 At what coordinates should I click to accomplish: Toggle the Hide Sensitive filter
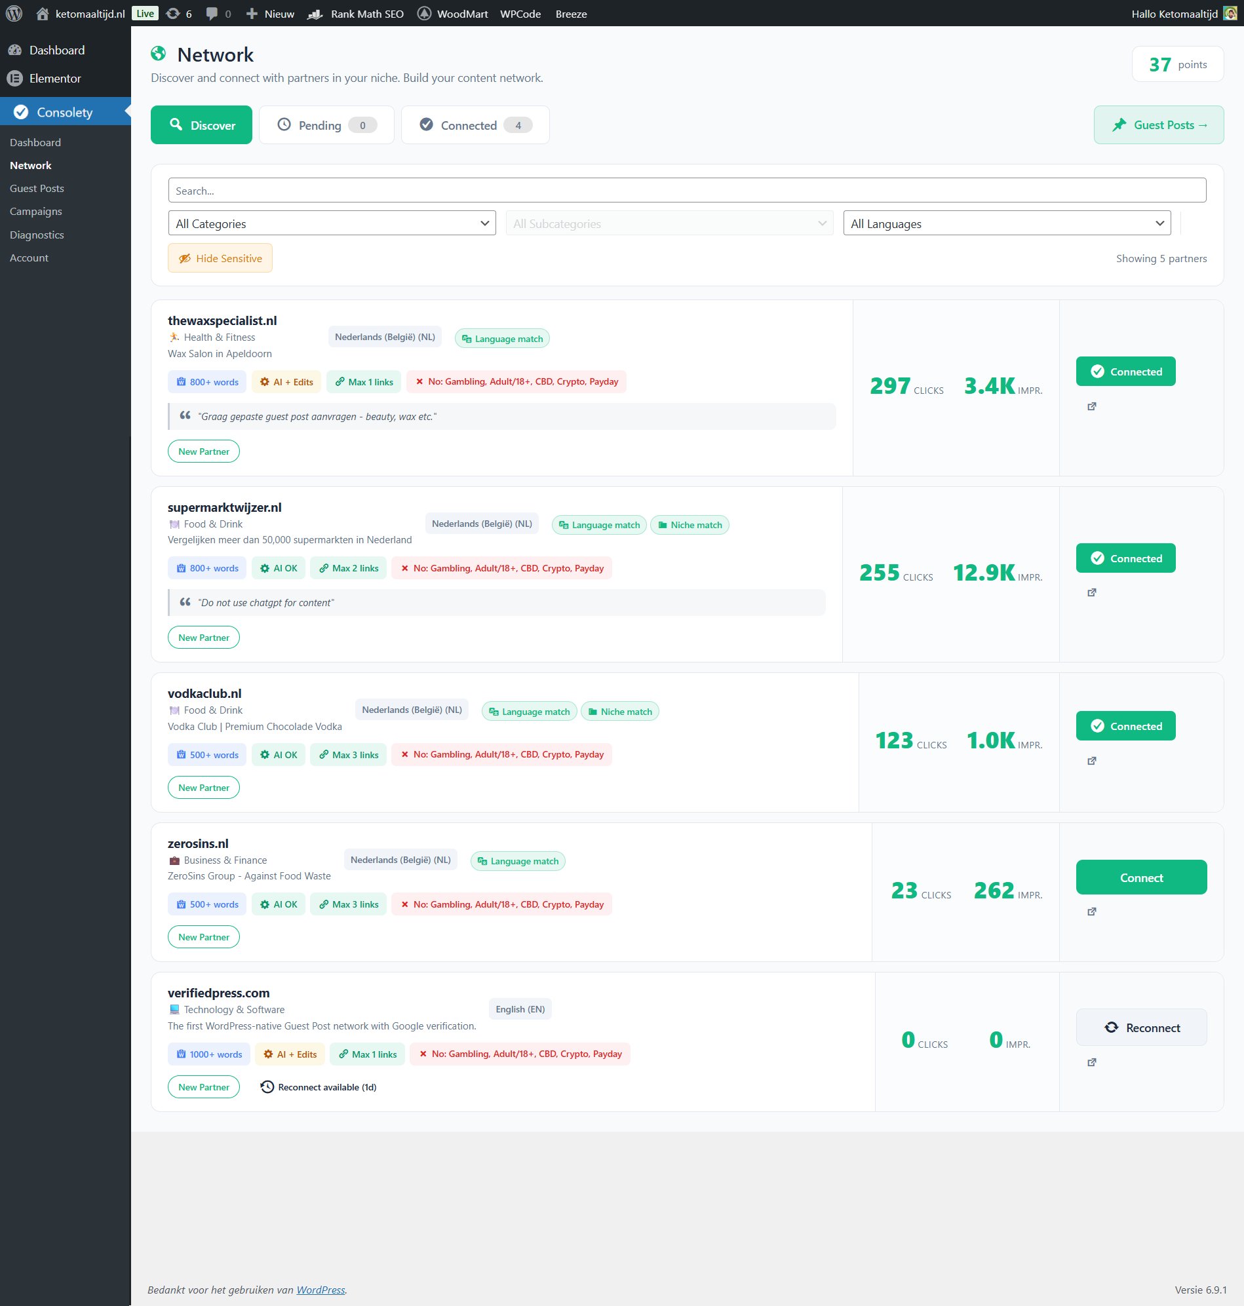220,258
